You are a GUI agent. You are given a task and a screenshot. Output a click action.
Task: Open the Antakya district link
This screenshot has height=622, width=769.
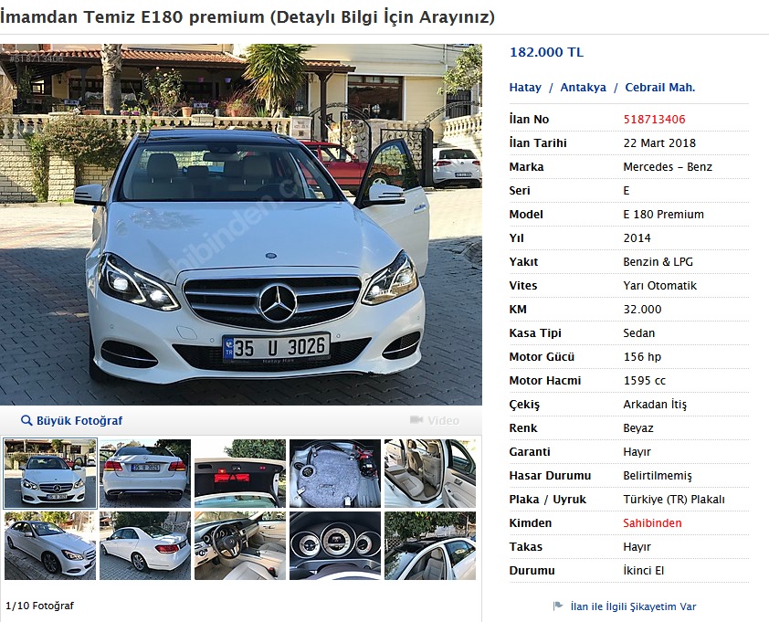[x=583, y=88]
